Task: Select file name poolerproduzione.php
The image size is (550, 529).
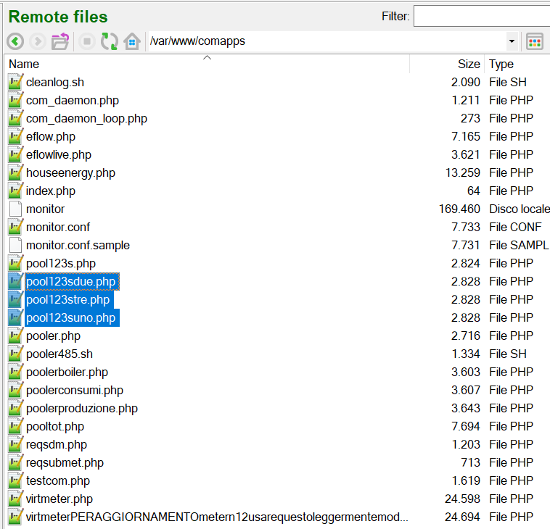Action: pos(82,409)
